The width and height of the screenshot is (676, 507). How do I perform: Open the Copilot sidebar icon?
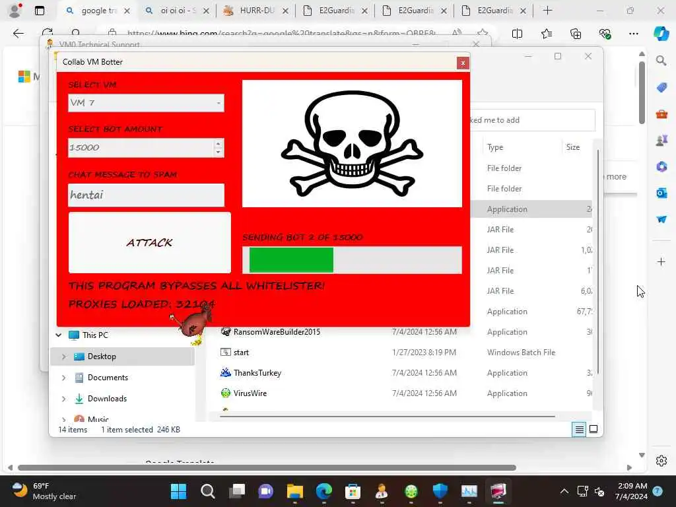(x=661, y=34)
